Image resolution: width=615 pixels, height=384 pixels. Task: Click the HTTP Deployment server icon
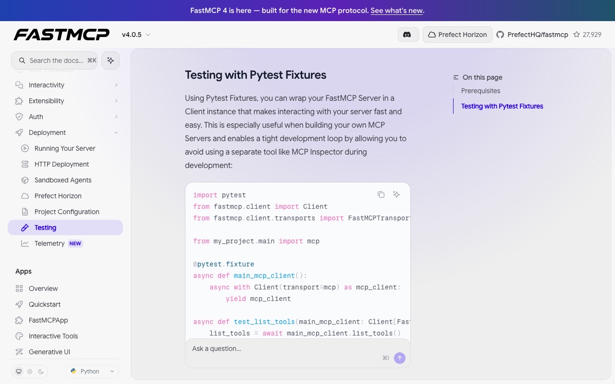[25, 164]
